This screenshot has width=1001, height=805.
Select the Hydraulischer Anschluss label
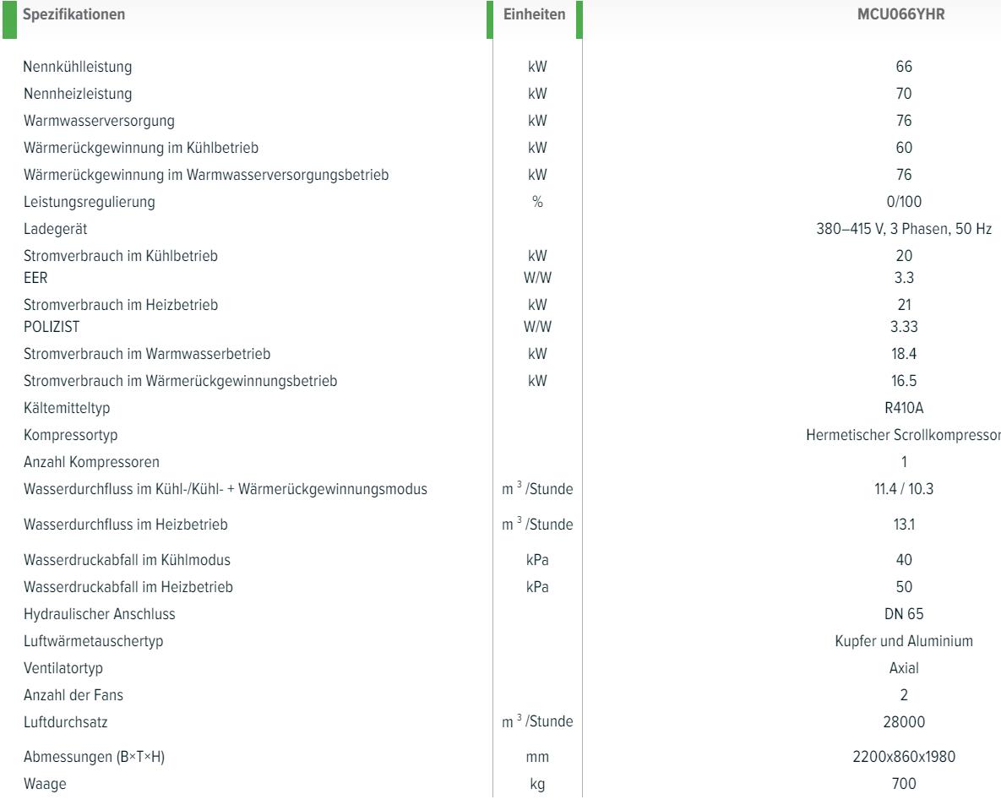[100, 614]
